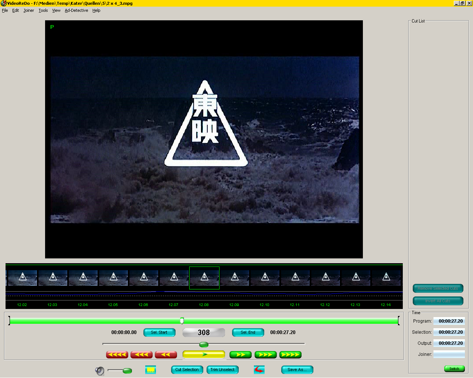Click the green P frame-type indicator
Screen dimensions: 473x378
tap(52, 27)
